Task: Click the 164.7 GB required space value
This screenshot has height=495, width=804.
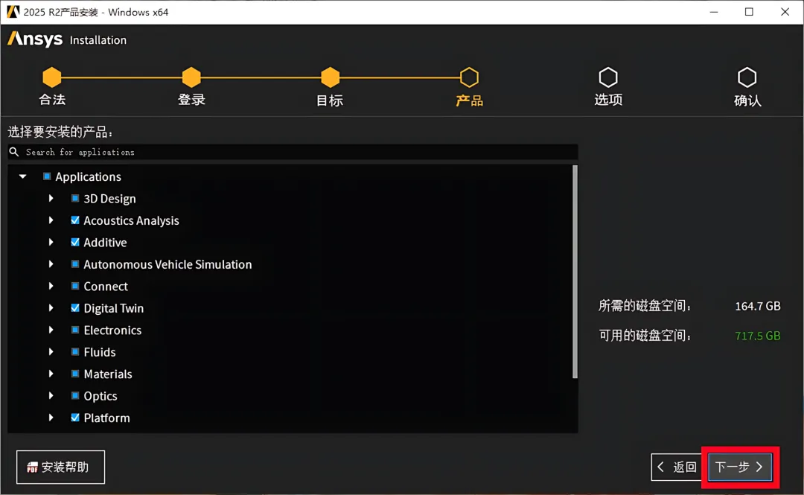Action: [758, 306]
